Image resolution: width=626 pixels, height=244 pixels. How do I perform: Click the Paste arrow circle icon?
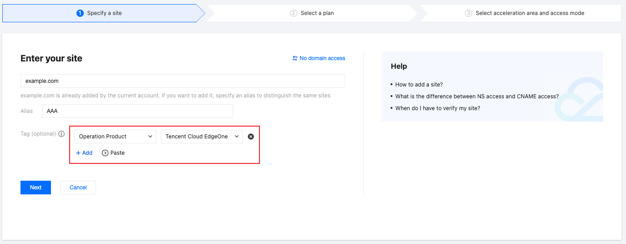pos(105,153)
